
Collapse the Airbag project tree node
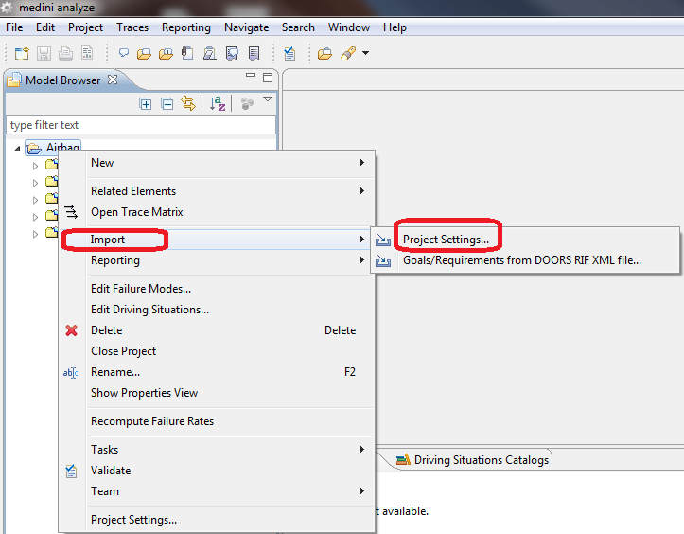18,148
